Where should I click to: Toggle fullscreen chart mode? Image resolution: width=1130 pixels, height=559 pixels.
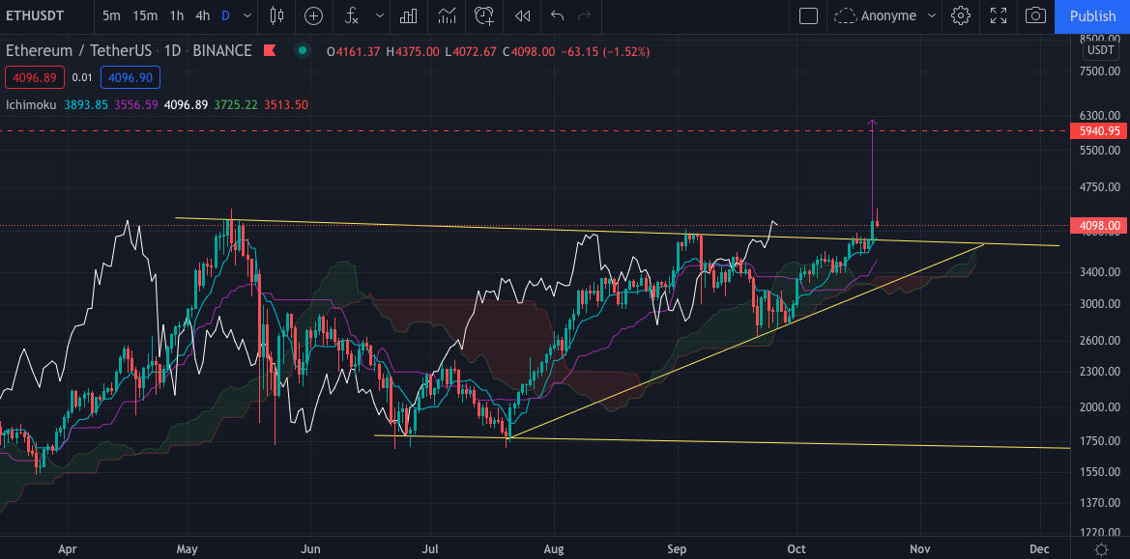coord(999,16)
